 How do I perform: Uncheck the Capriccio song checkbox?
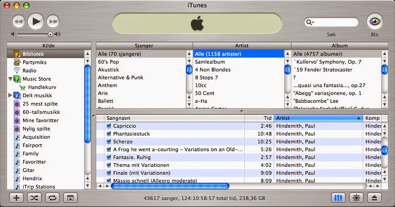coord(109,126)
